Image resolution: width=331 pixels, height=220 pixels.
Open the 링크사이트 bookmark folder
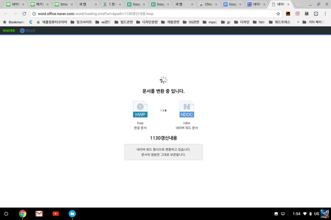pyautogui.click(x=81, y=22)
